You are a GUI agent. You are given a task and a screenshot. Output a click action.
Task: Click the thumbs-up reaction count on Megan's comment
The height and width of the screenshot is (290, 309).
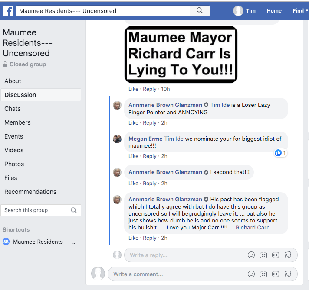point(280,153)
